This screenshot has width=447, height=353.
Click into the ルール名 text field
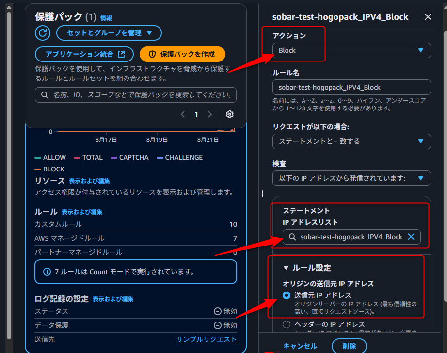(351, 87)
